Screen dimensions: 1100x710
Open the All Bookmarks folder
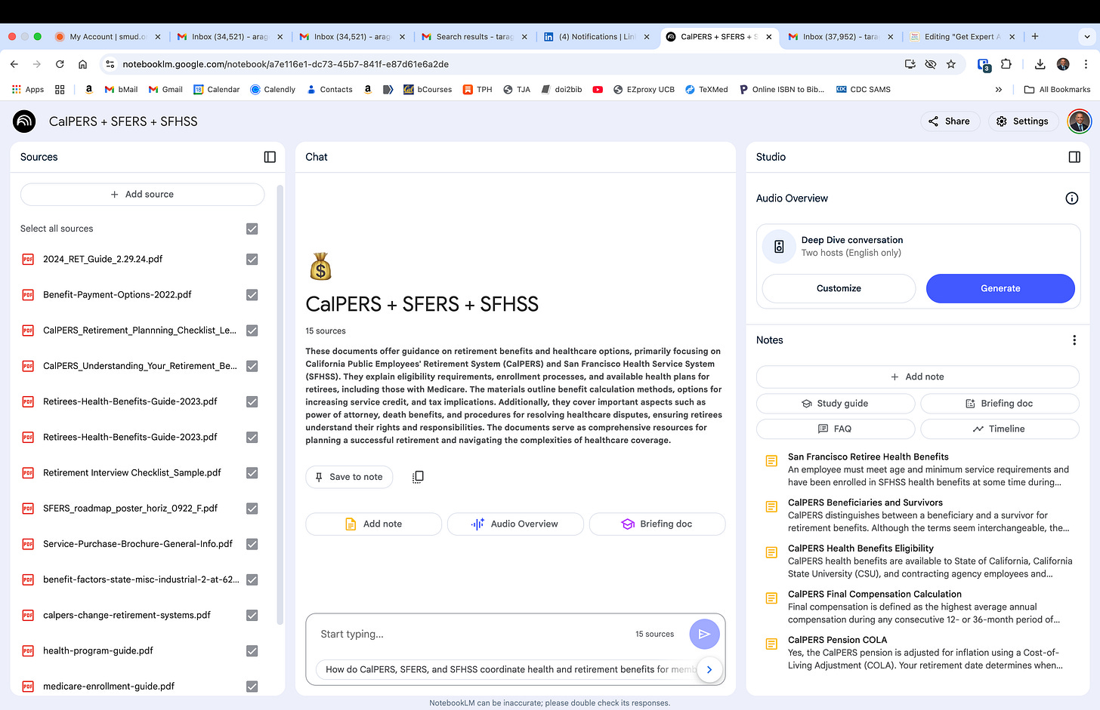coord(1057,89)
